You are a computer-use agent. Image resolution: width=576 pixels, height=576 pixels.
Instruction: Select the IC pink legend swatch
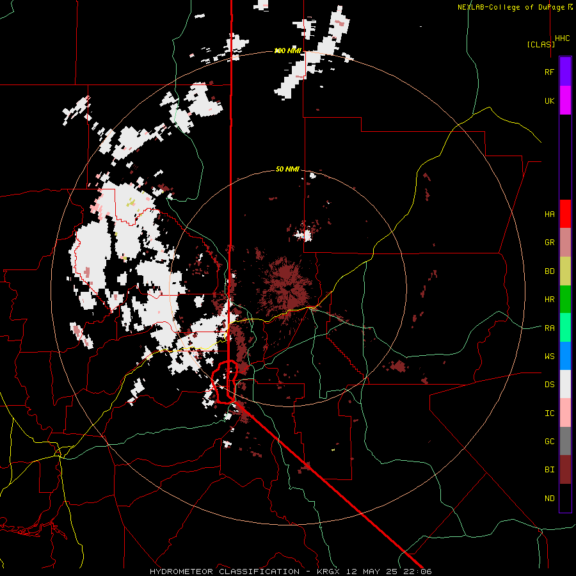pyautogui.click(x=565, y=413)
